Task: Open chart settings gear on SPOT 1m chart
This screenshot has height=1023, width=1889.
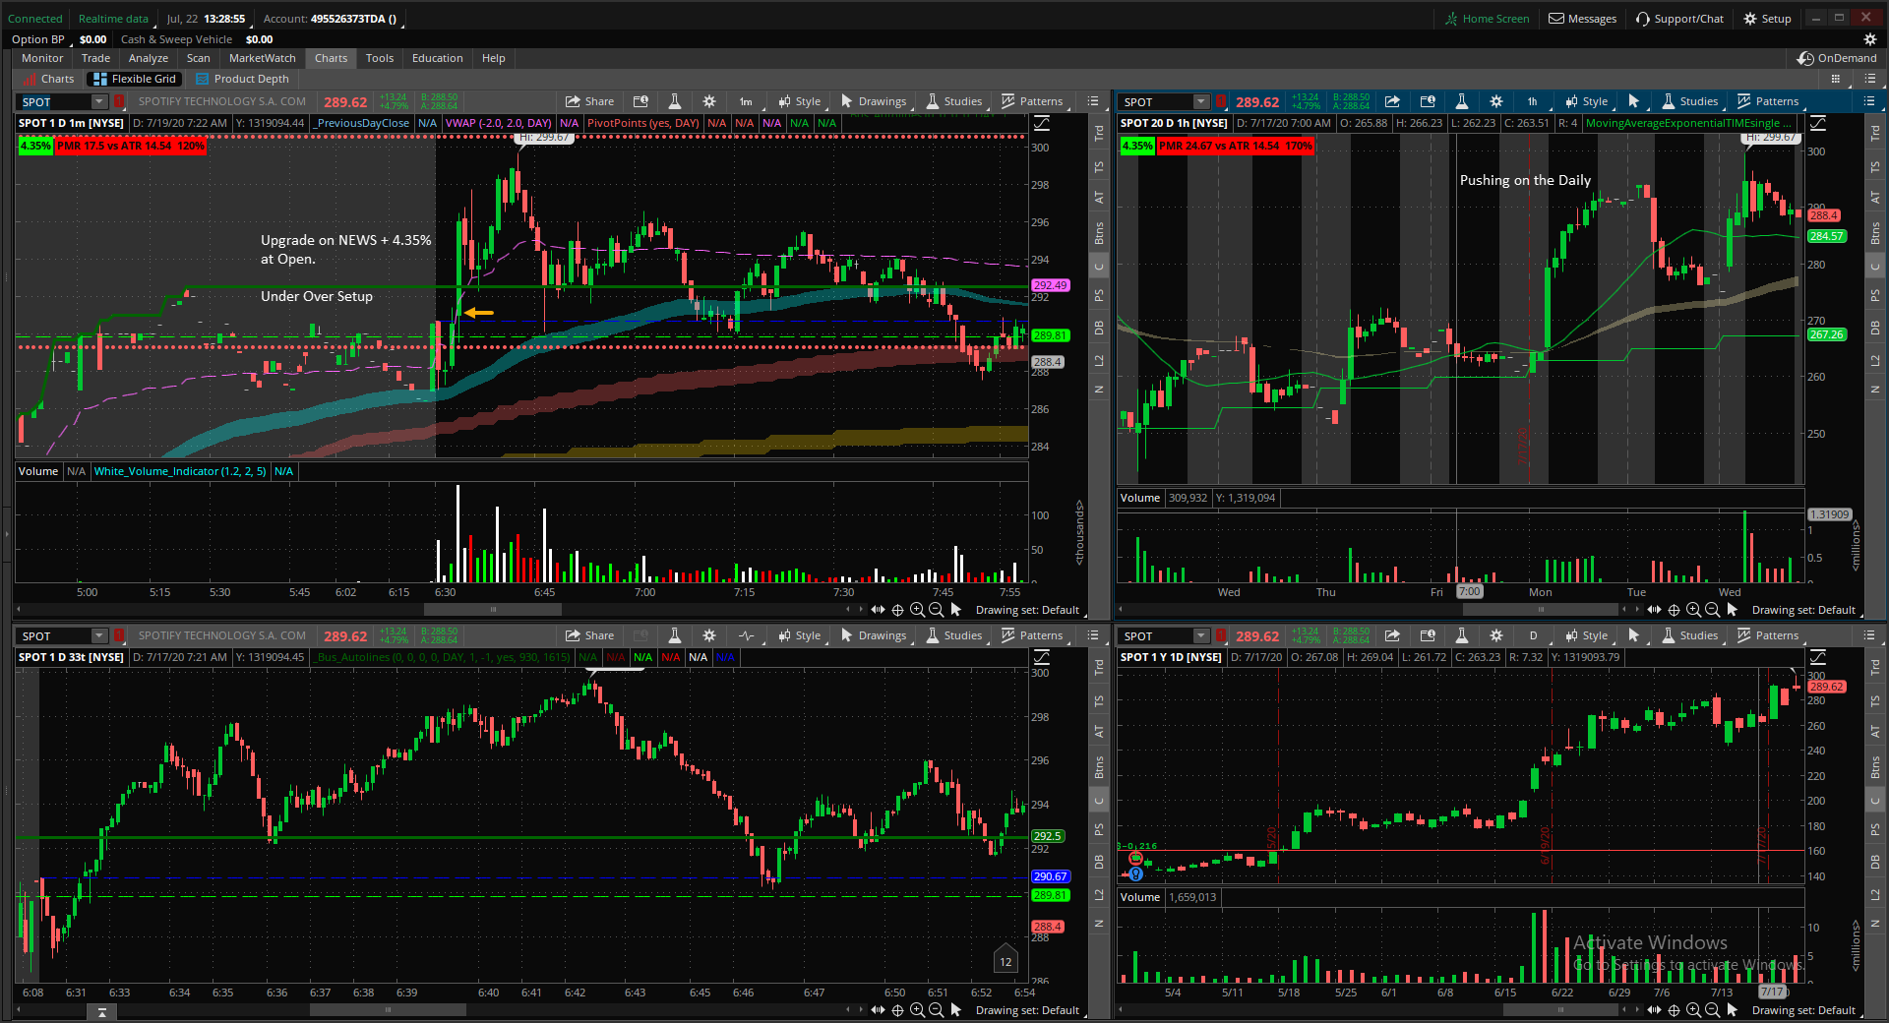Action: click(709, 101)
